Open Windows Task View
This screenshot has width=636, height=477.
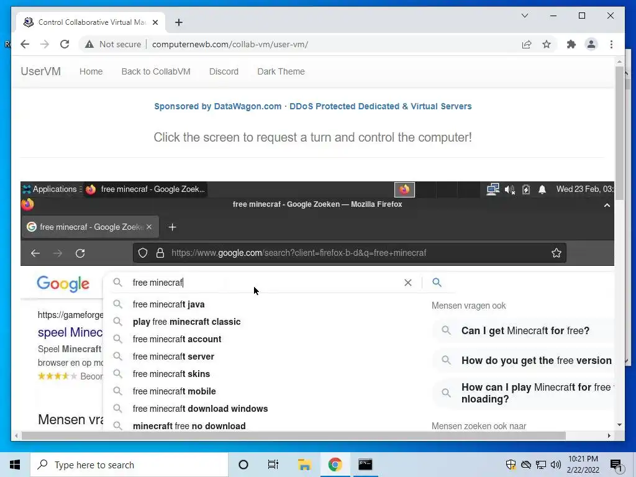[x=273, y=465]
